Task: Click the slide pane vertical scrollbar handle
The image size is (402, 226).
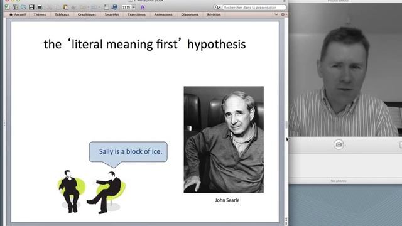Action: coord(286,125)
